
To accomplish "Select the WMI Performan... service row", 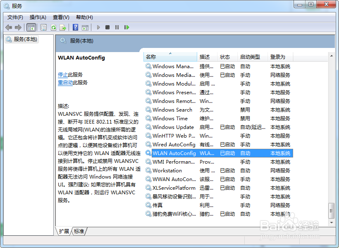I will 218,162.
